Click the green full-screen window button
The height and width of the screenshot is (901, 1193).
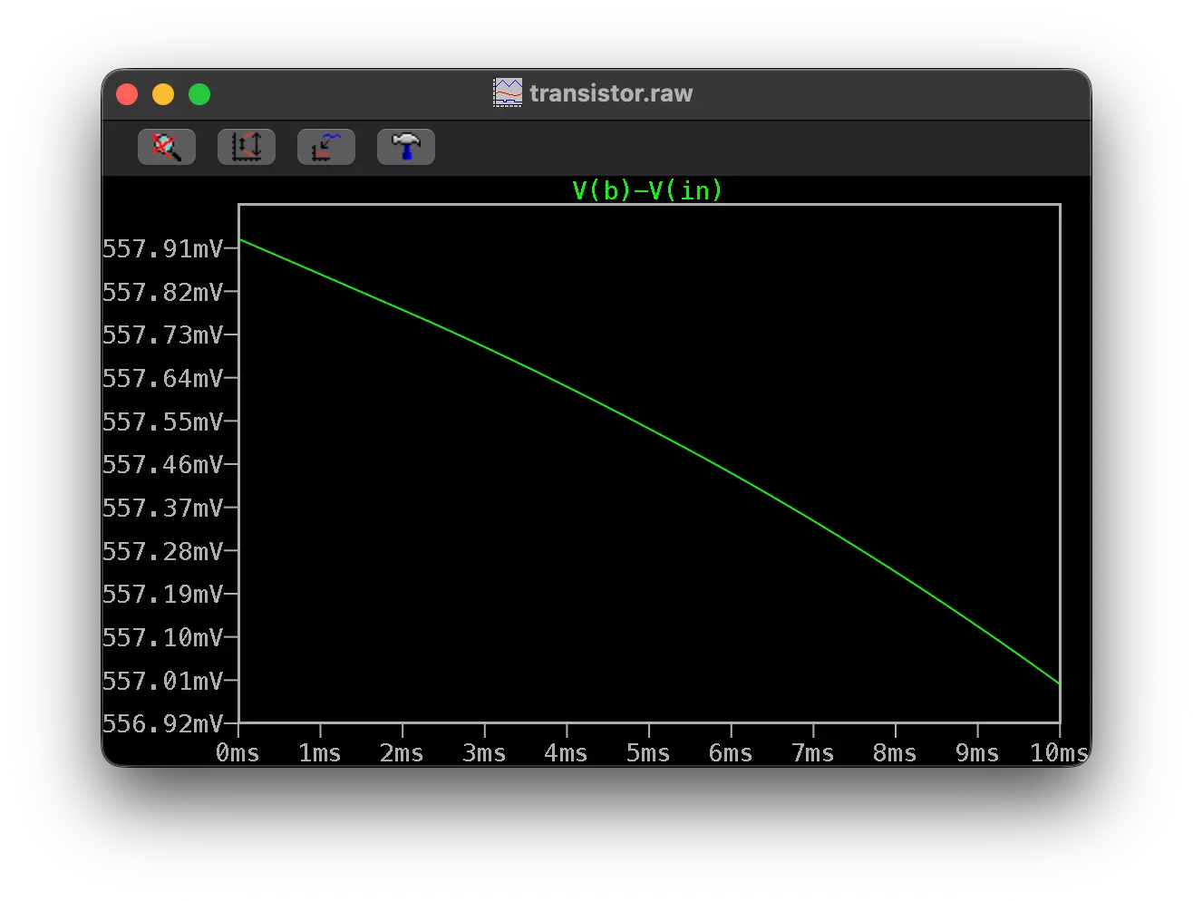pos(199,94)
